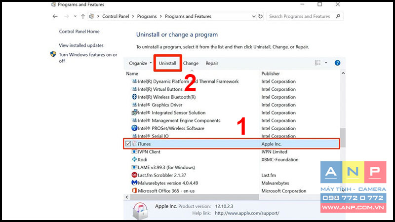Image resolution: width=395 pixels, height=222 pixels.
Task: Click the Repair button
Action: click(212, 63)
